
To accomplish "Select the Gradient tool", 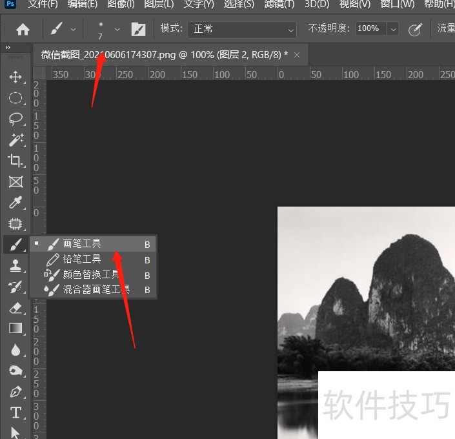I will tap(15, 328).
